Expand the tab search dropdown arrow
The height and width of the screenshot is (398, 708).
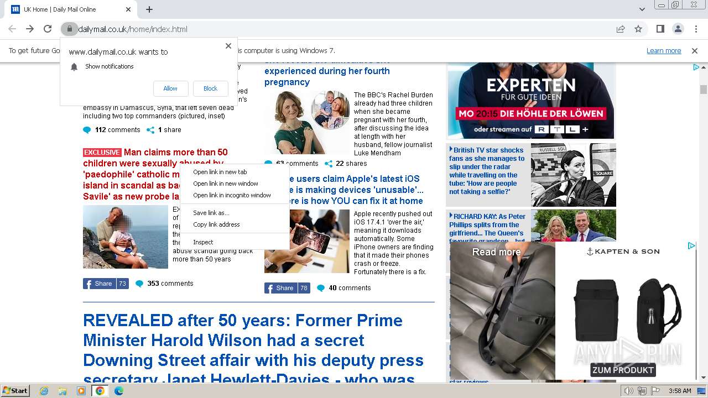coord(642,9)
